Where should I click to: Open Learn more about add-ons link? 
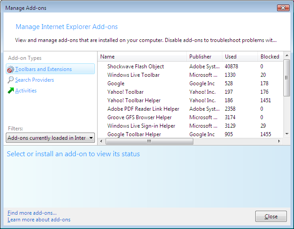coord(39,220)
